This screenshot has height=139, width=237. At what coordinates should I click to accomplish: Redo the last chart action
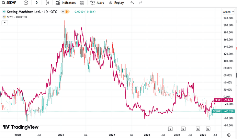(141, 3)
